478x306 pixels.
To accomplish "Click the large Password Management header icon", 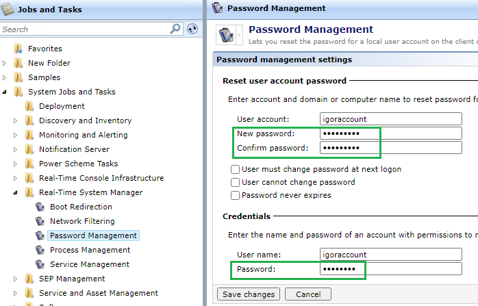I will [226, 35].
